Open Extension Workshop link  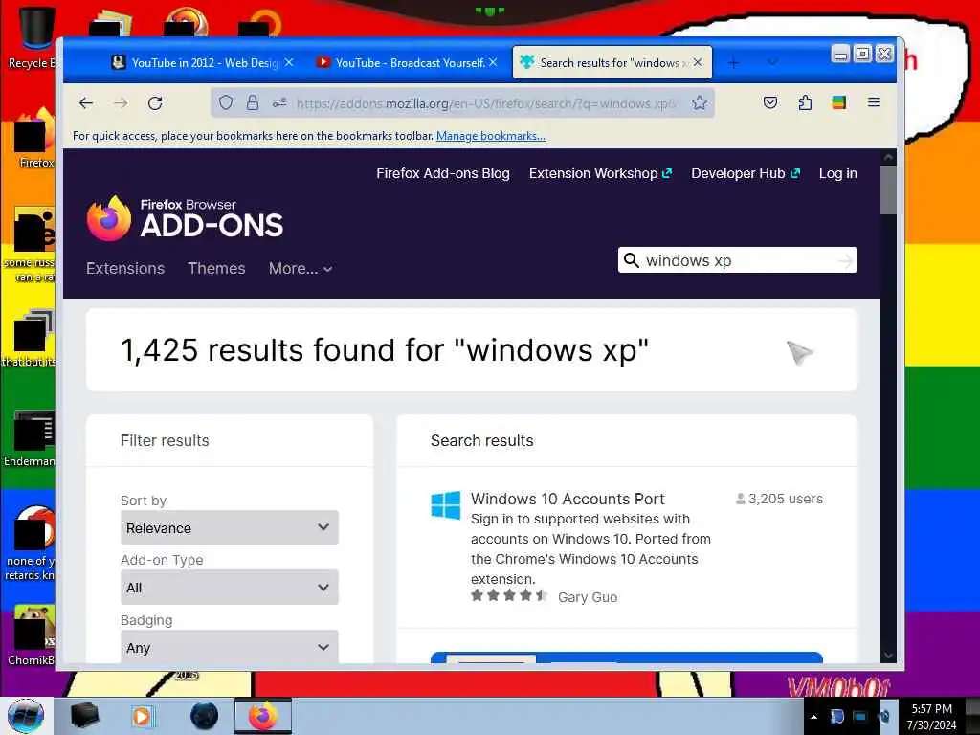point(601,174)
